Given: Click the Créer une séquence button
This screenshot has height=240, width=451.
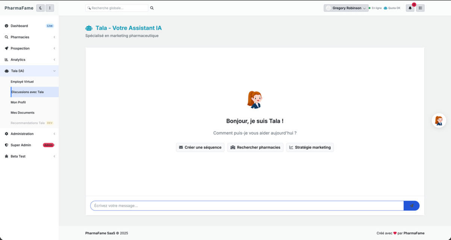Looking at the screenshot, I should click(x=200, y=147).
